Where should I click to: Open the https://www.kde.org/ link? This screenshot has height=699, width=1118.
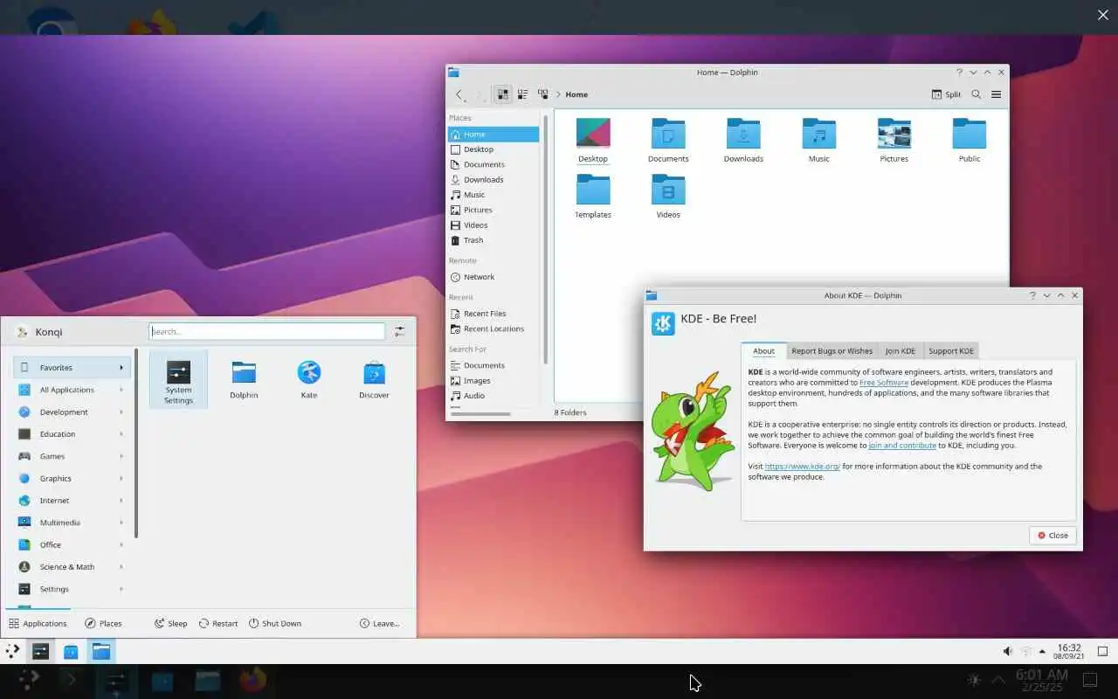tap(802, 467)
